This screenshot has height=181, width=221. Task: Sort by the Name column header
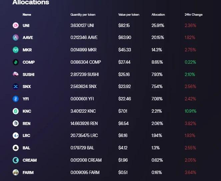coord(27,15)
